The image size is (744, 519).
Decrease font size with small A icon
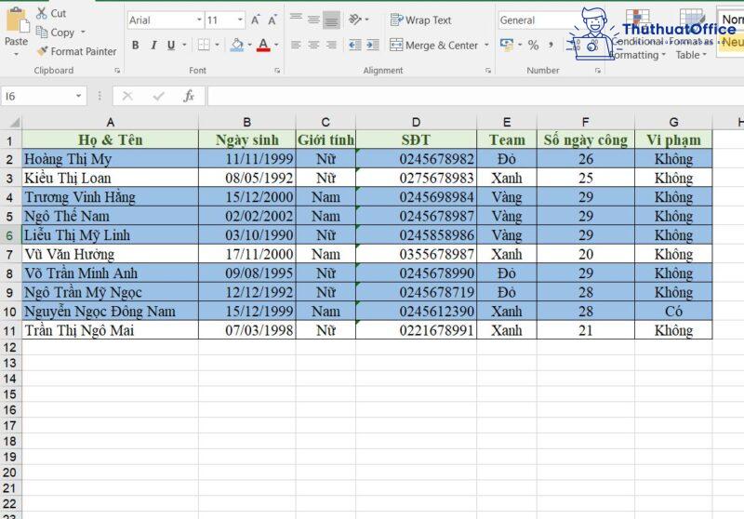[272, 20]
